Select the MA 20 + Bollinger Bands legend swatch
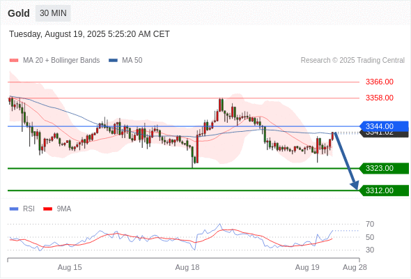This screenshot has width=411, height=279. tap(14, 61)
